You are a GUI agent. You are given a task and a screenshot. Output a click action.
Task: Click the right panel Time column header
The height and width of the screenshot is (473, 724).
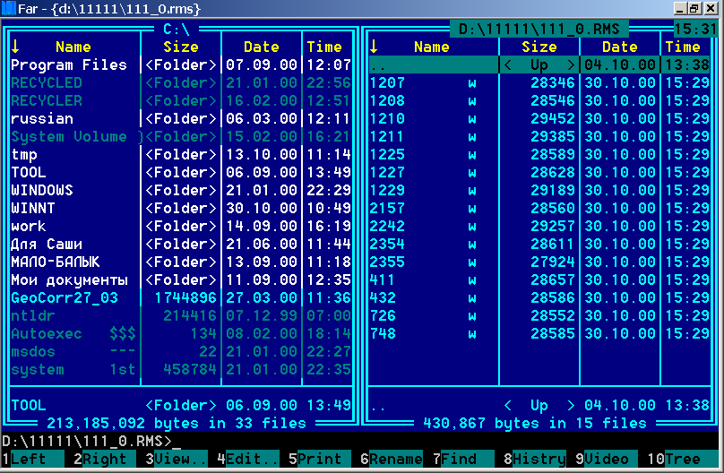pos(683,47)
